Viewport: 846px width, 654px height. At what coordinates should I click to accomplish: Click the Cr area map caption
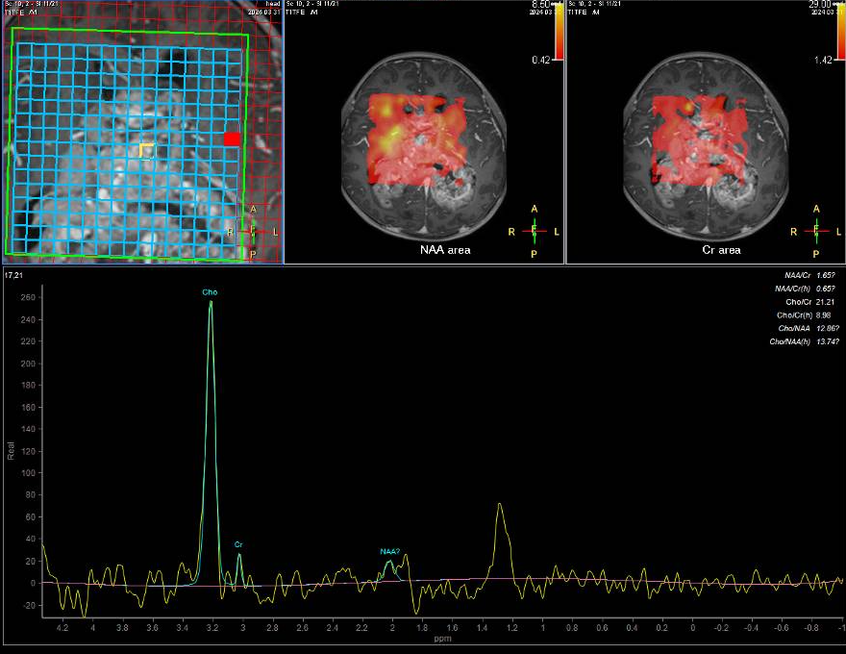[x=721, y=250]
